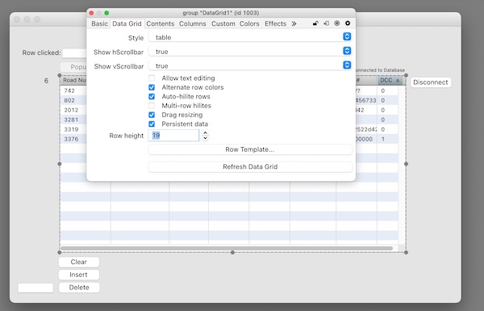Click the Clear button
The height and width of the screenshot is (311, 484).
79,262
